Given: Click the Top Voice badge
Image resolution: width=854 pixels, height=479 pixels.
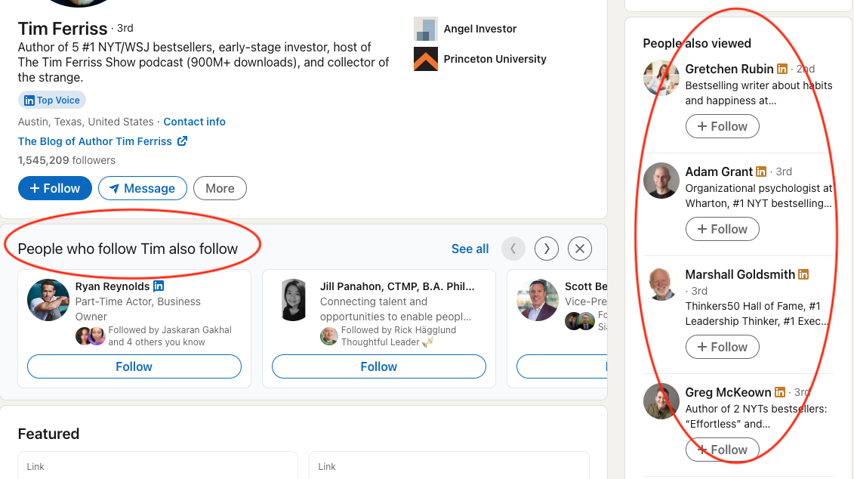Looking at the screenshot, I should click(52, 100).
